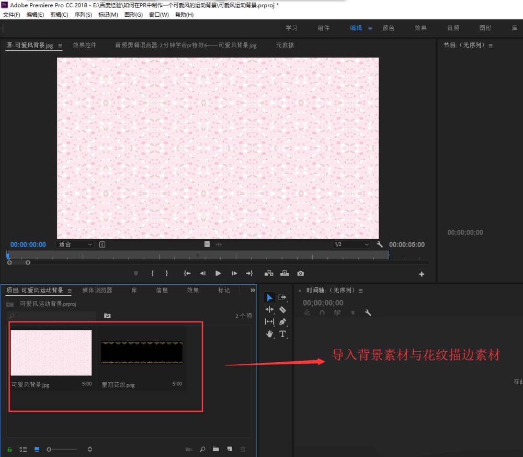Click the Mark Out button
Screen dimensions: 523x457
[167, 273]
